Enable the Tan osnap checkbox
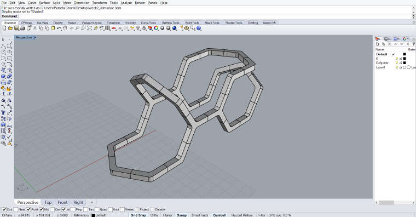416x217 pixels. coord(85,209)
